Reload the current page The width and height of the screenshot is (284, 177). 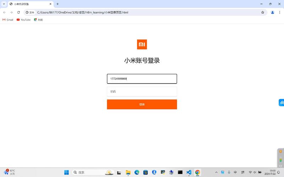coord(18,12)
